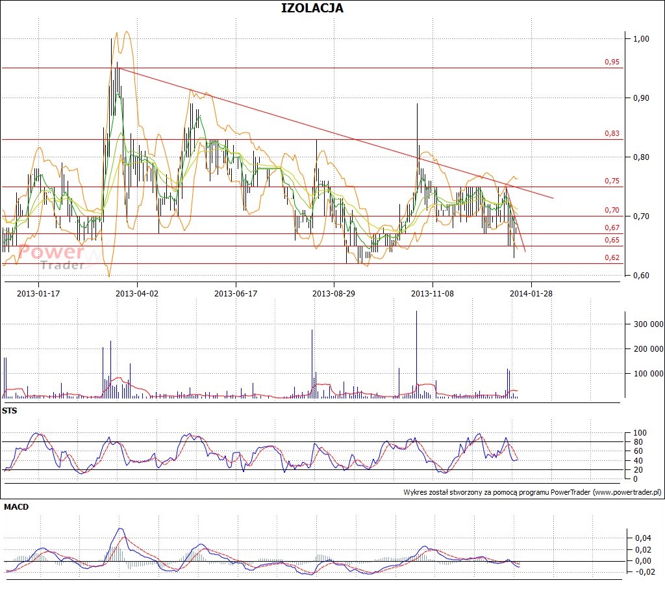Click the STS 20 axis value
Image resolution: width=665 pixels, height=589 pixels.
pyautogui.click(x=638, y=470)
